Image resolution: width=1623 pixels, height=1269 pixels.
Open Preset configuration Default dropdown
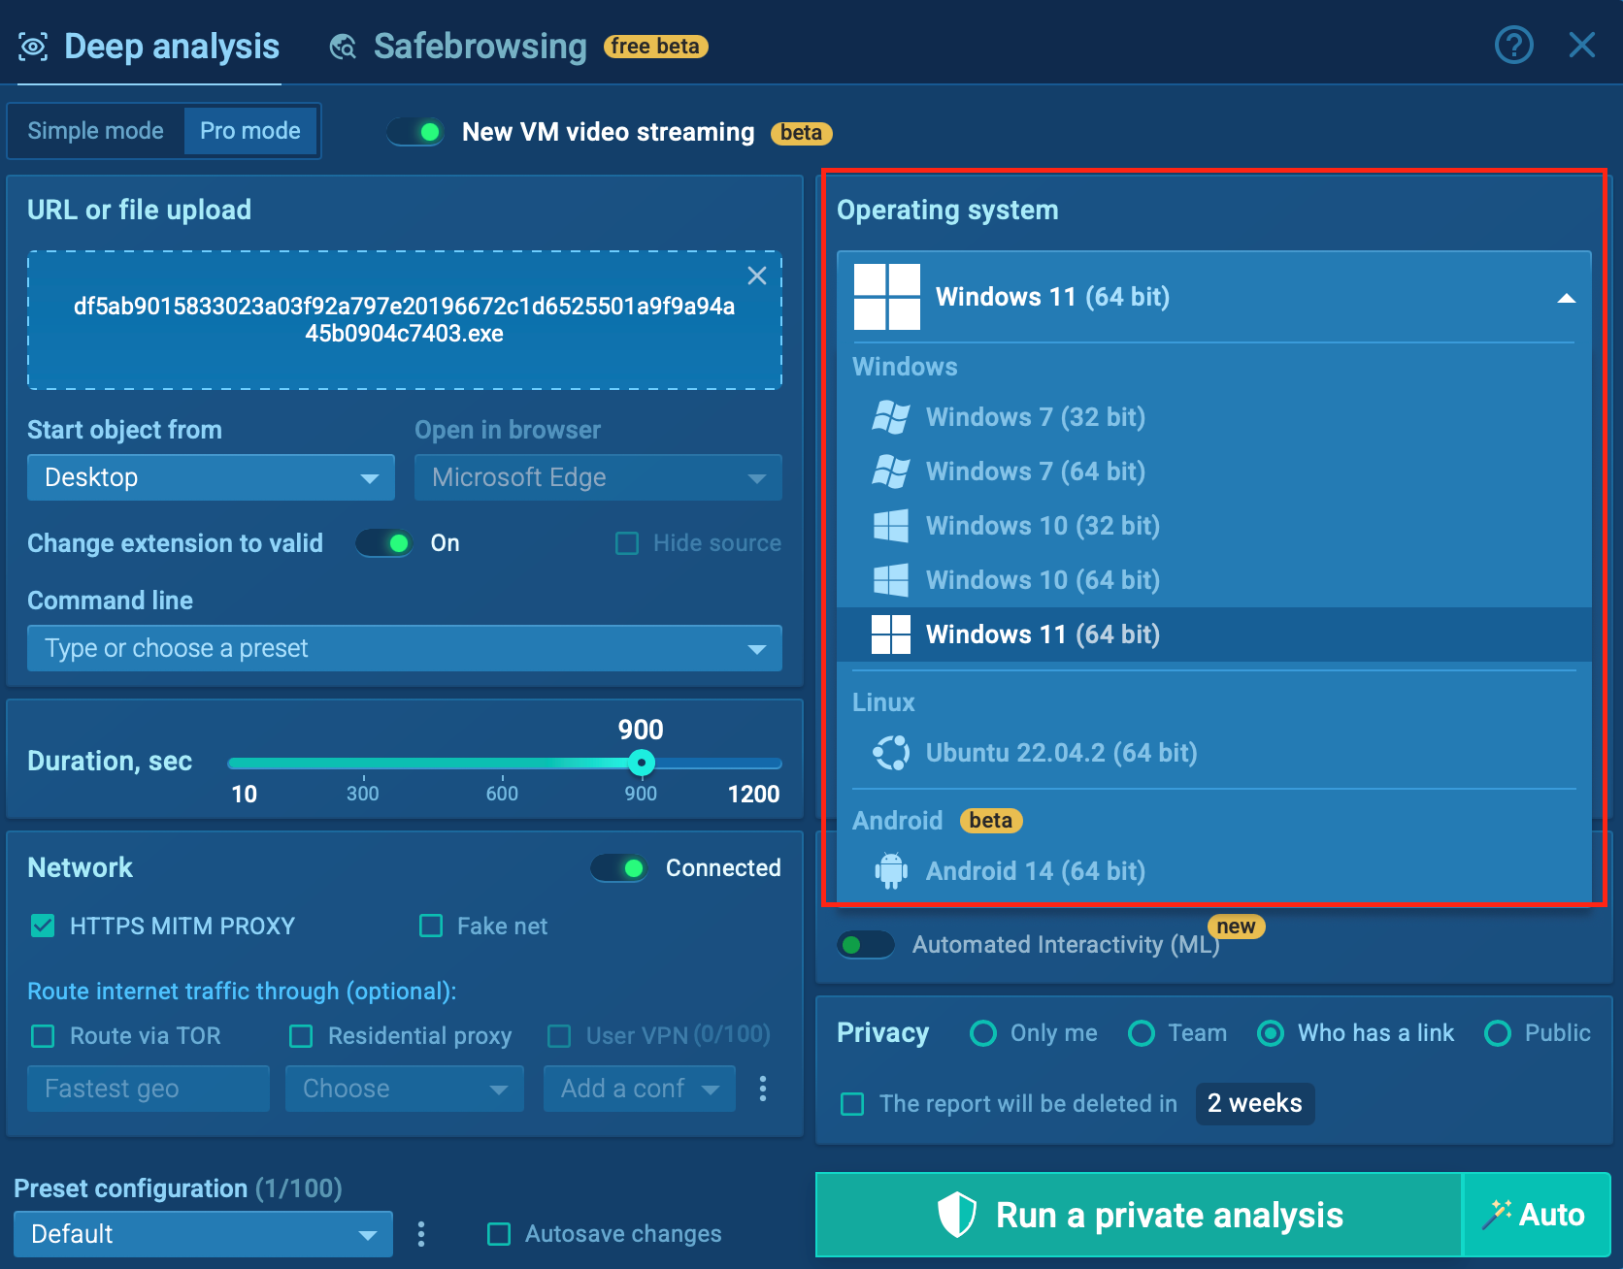204,1234
